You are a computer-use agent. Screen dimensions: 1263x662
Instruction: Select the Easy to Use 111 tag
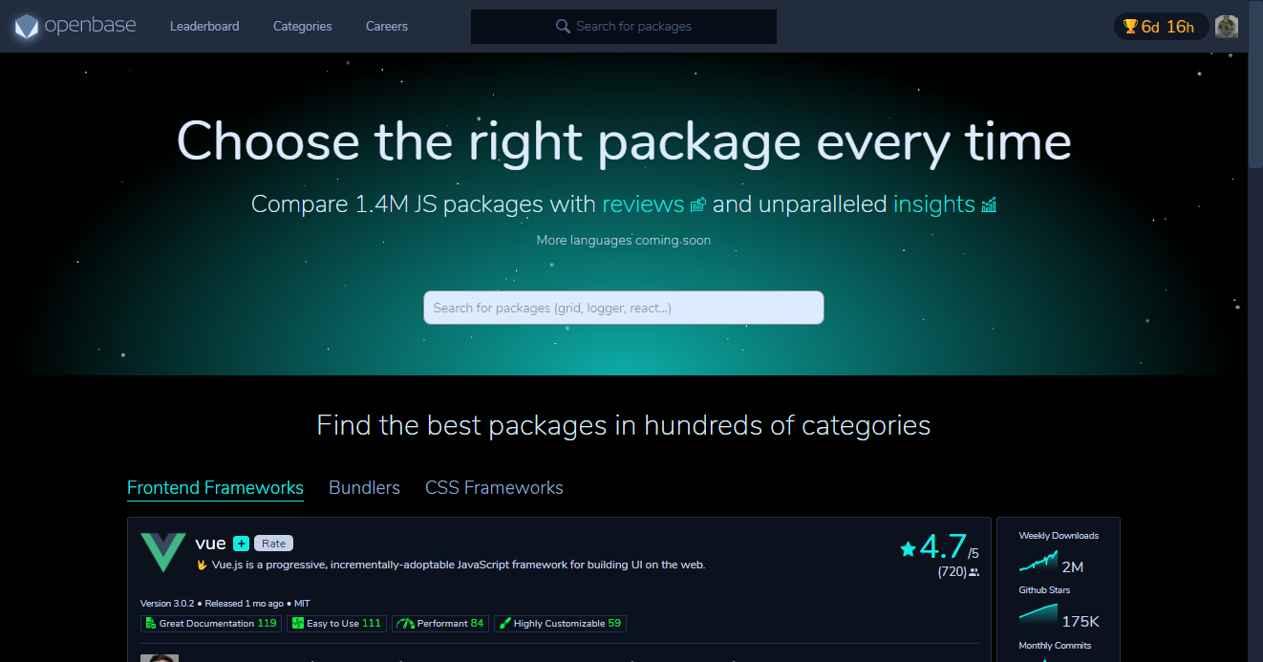tap(336, 623)
